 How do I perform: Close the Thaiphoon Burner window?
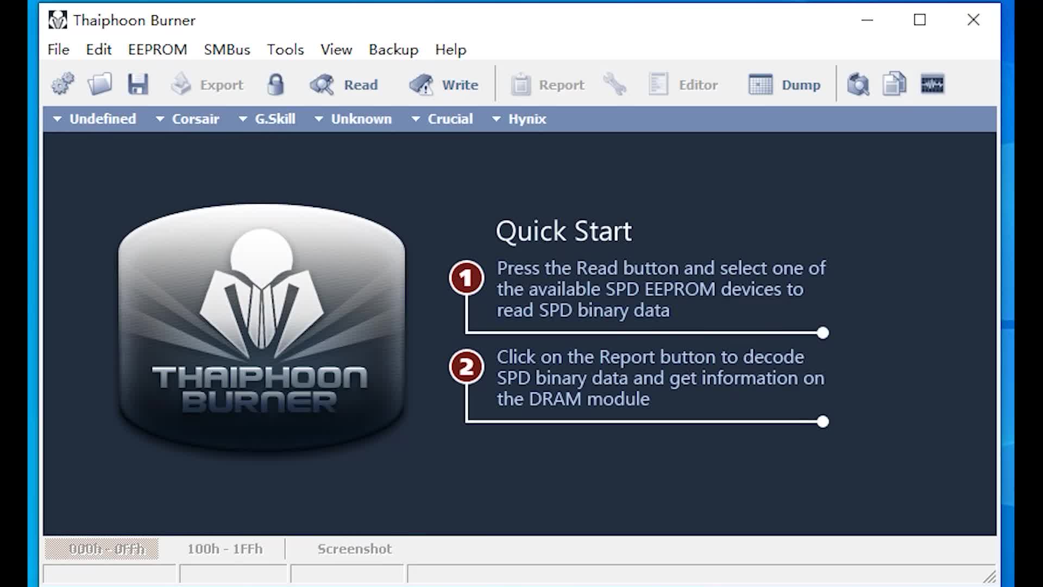[973, 20]
